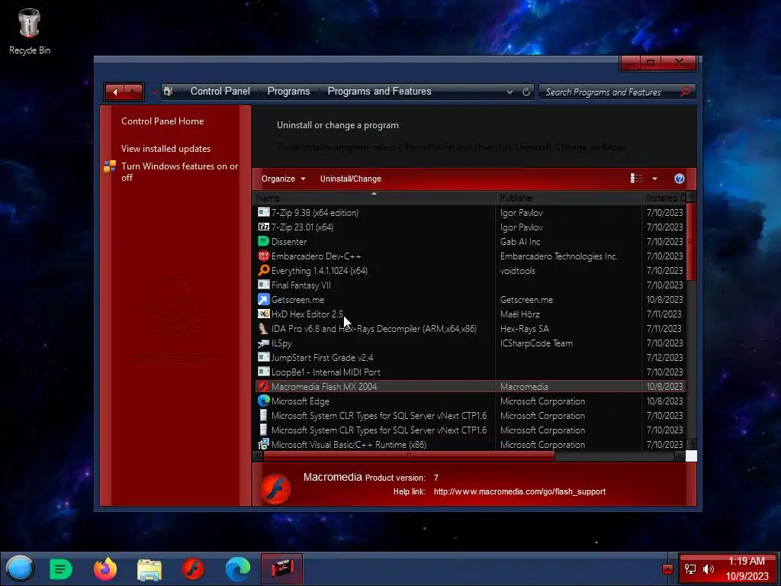This screenshot has width=781, height=586.
Task: Expand the address bar history dropdown
Action: [509, 92]
